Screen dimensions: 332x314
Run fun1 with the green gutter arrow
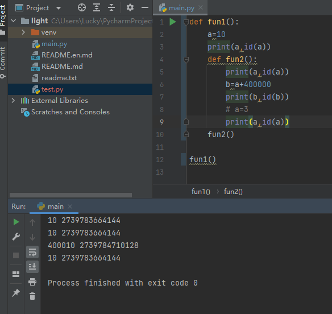point(173,22)
